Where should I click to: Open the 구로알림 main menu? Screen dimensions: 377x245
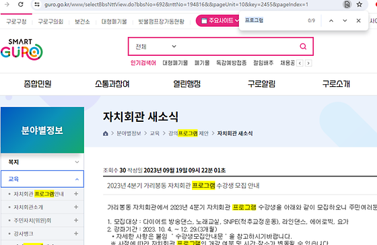click(262, 84)
